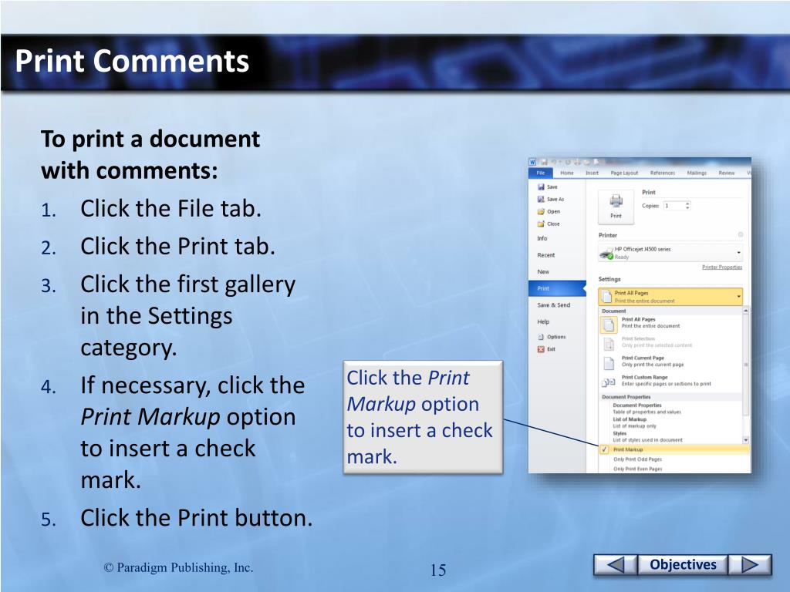
Task: Click the printer info icon beside Printer heading
Action: click(740, 234)
